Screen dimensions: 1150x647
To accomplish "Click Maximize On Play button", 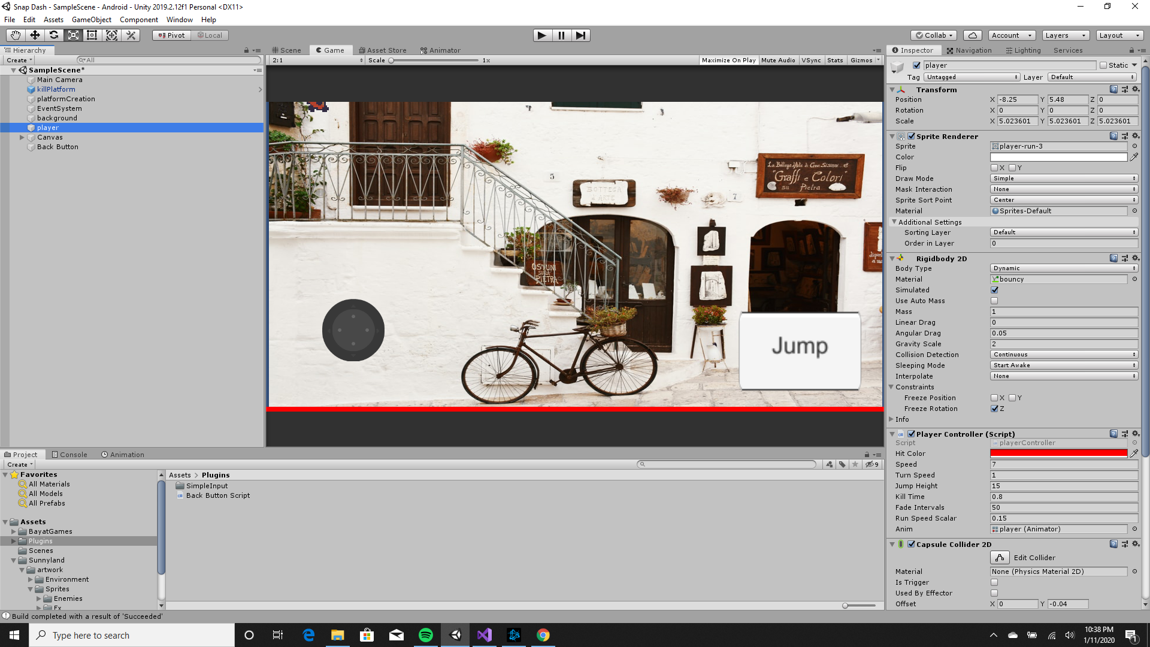I will [x=728, y=61].
